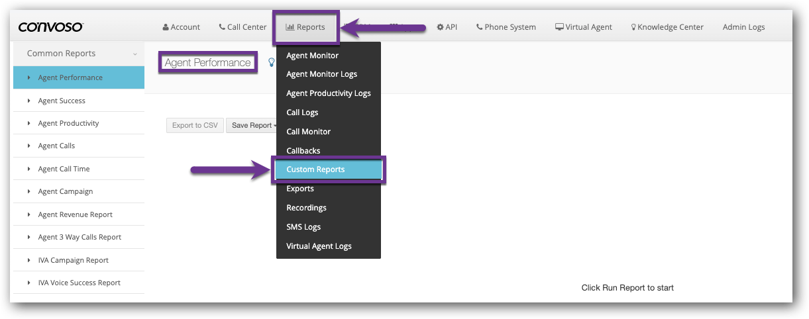Select Agent Revenue Report in sidebar
The width and height of the screenshot is (809, 319).
tap(75, 214)
